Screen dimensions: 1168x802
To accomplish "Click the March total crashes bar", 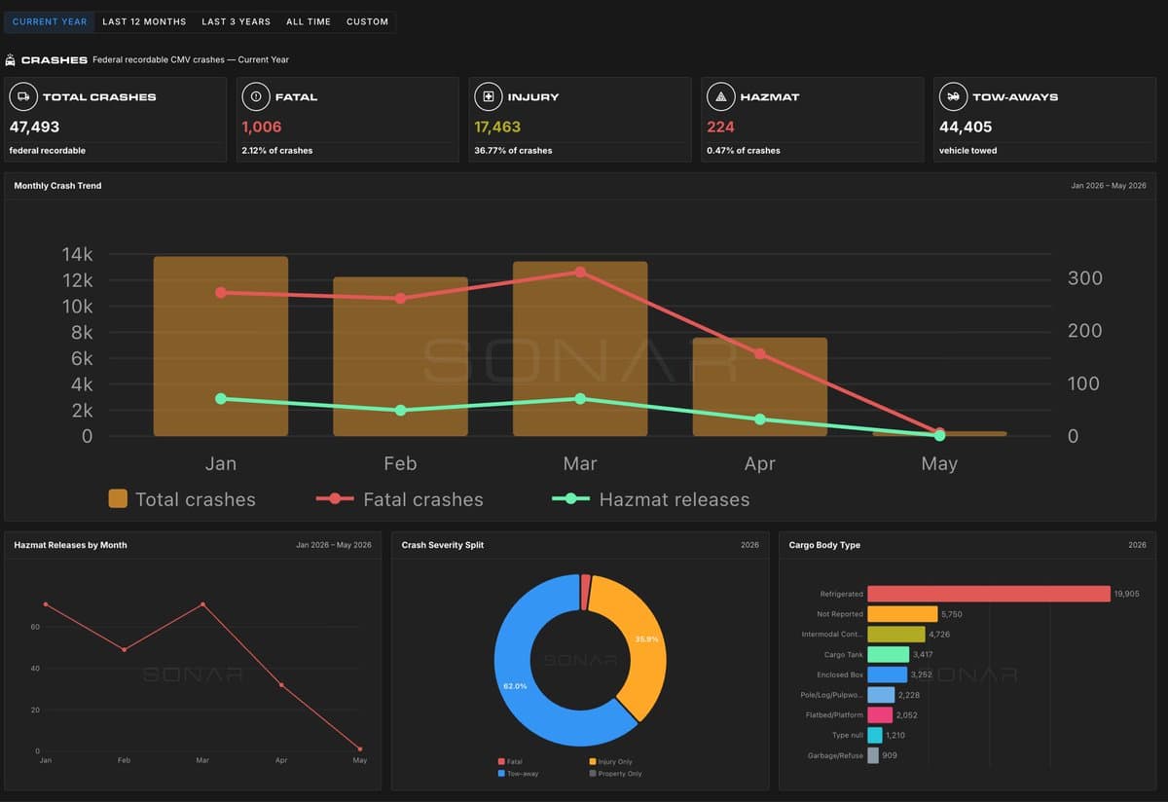I will [580, 348].
